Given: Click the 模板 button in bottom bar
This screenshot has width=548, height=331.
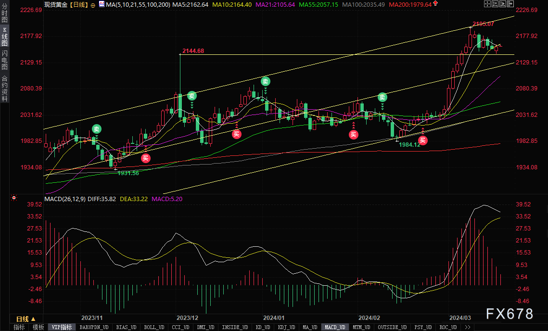Looking at the screenshot, I should click(38, 327).
